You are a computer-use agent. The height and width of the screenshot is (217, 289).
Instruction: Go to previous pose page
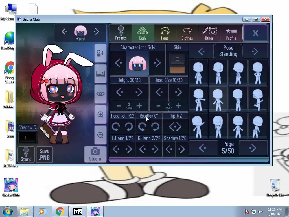[203, 148]
